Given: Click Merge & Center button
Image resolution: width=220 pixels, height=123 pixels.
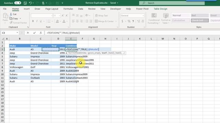Looking at the screenshot, I should click(x=104, y=21).
